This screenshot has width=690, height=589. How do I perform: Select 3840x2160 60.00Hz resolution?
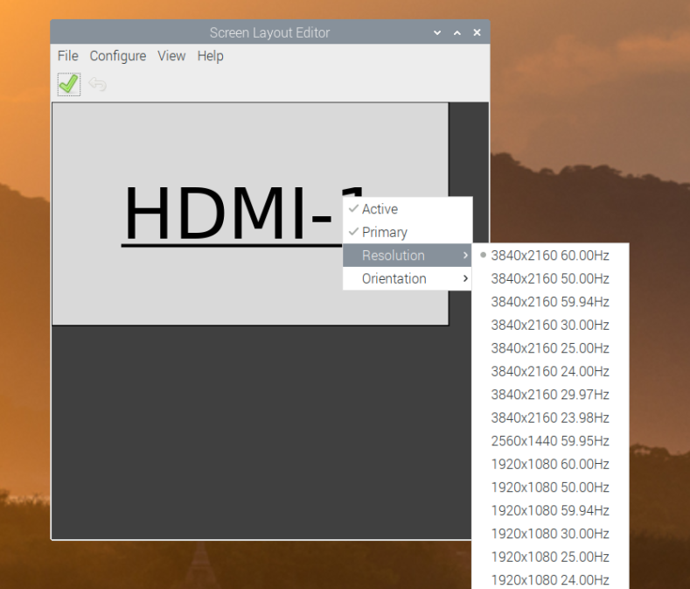[549, 256]
